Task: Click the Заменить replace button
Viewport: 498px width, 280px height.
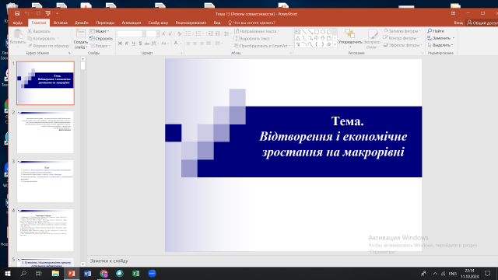Action: 441,38
